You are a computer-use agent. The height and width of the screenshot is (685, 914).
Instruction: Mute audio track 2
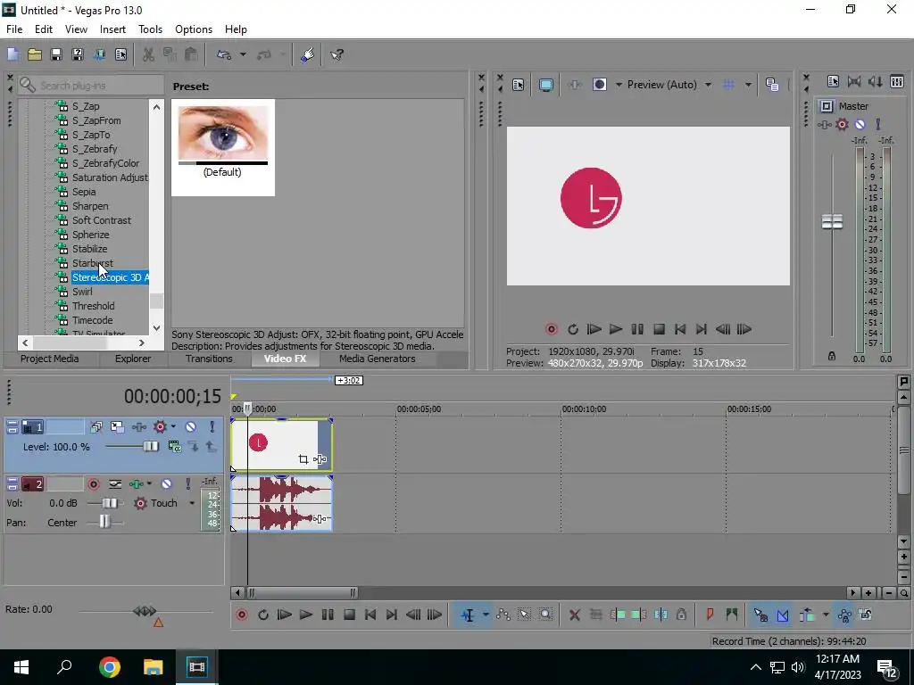pyautogui.click(x=167, y=483)
